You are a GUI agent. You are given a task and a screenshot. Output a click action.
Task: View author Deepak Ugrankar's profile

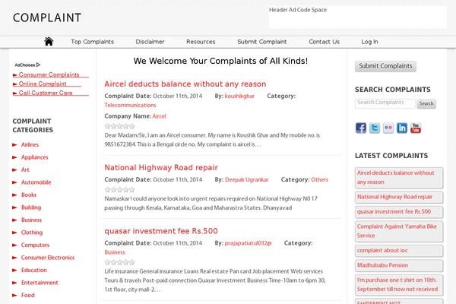246,179
